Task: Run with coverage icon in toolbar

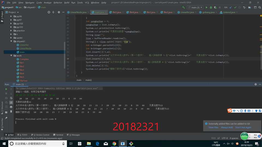Action: 215,7
